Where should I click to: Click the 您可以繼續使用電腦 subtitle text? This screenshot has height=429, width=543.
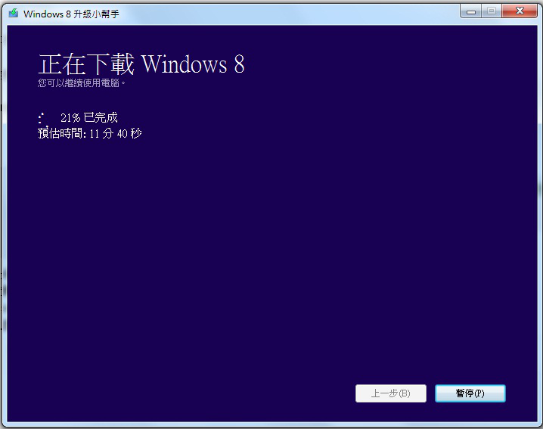[82, 83]
